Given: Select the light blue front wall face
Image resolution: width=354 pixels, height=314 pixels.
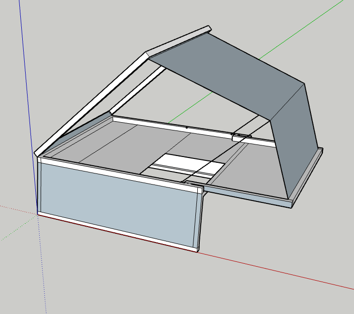Looking at the screenshot, I should [x=118, y=204].
